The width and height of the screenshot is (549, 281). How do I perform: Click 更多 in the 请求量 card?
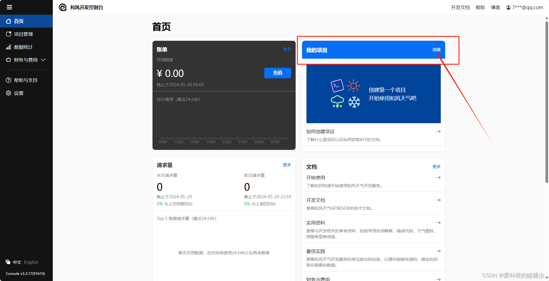(x=287, y=165)
